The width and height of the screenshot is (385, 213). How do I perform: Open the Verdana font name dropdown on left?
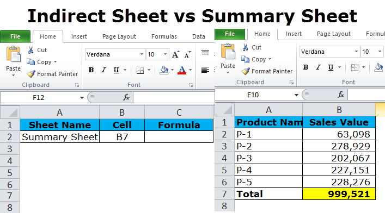pos(142,54)
